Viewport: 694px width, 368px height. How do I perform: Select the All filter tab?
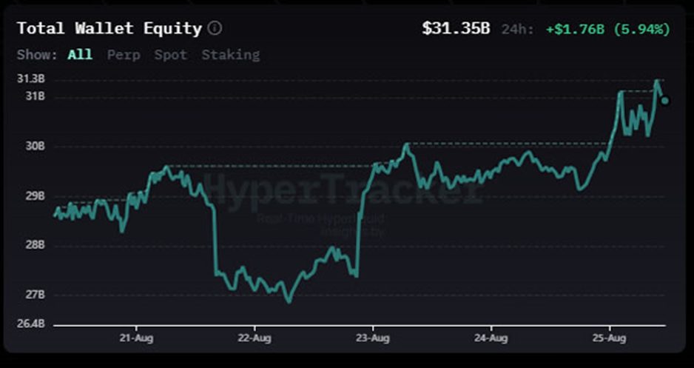(80, 55)
